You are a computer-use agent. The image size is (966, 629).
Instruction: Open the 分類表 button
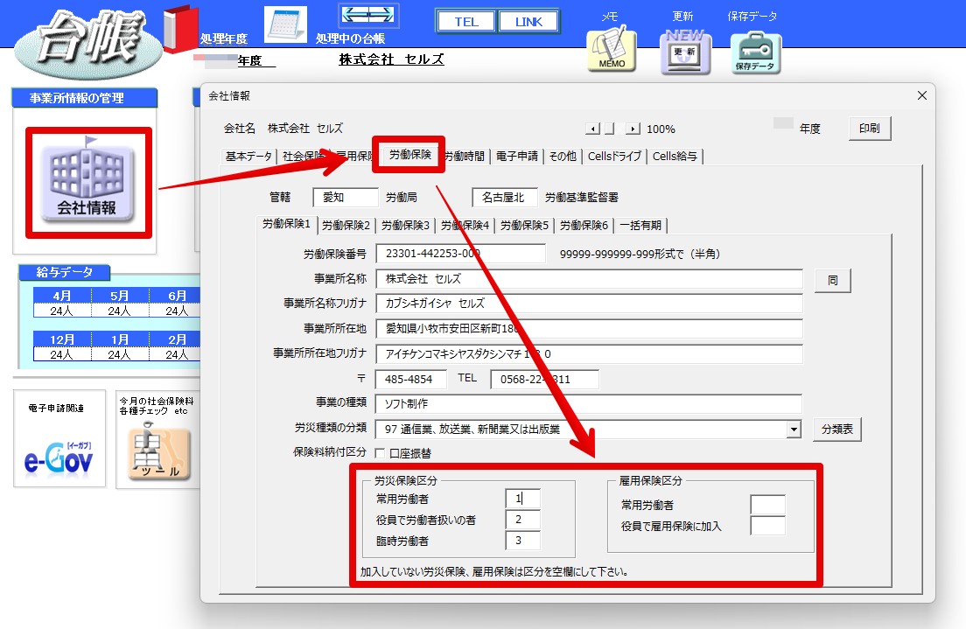[x=837, y=429]
